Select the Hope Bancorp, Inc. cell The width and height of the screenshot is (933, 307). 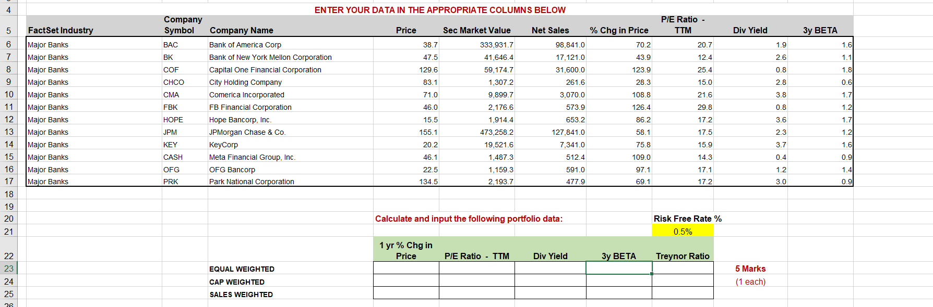[x=290, y=119]
